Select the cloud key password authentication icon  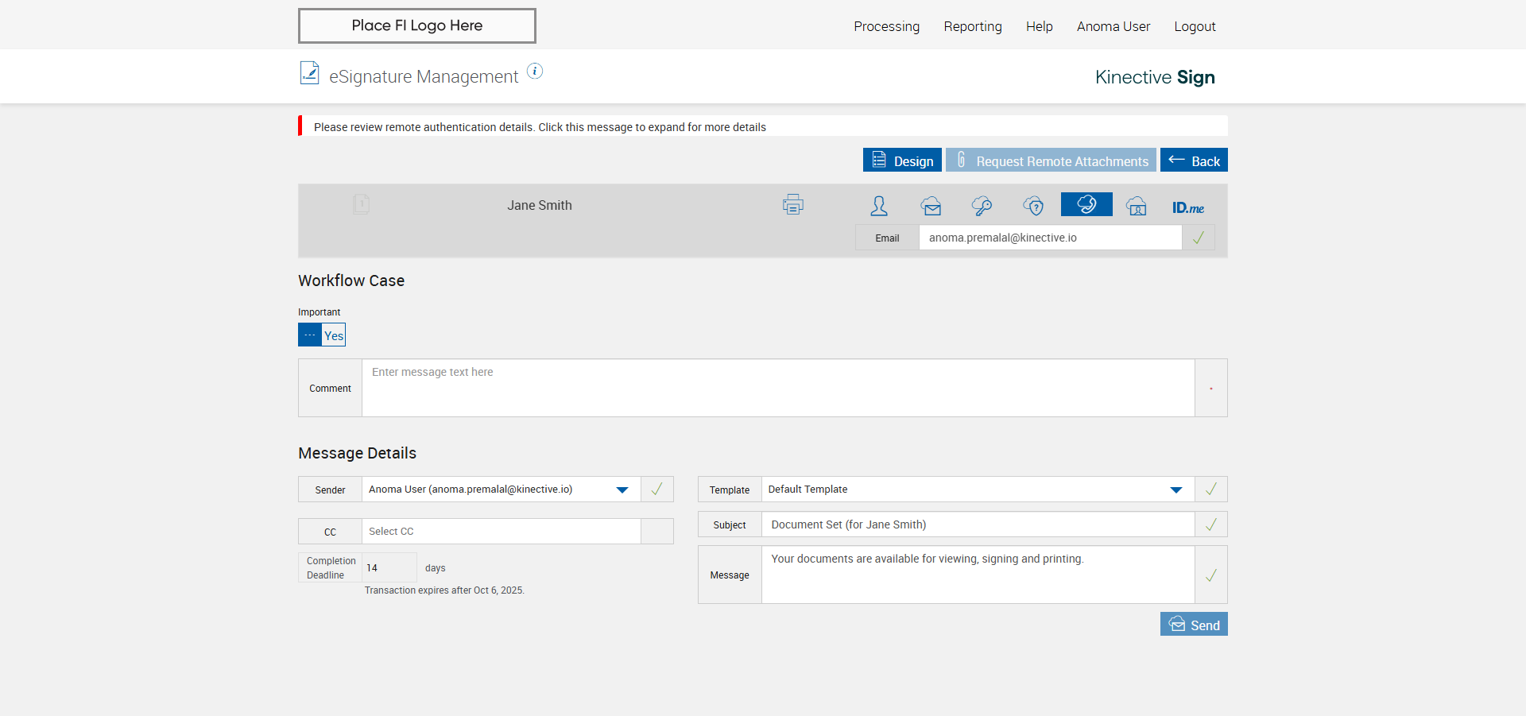coord(982,206)
